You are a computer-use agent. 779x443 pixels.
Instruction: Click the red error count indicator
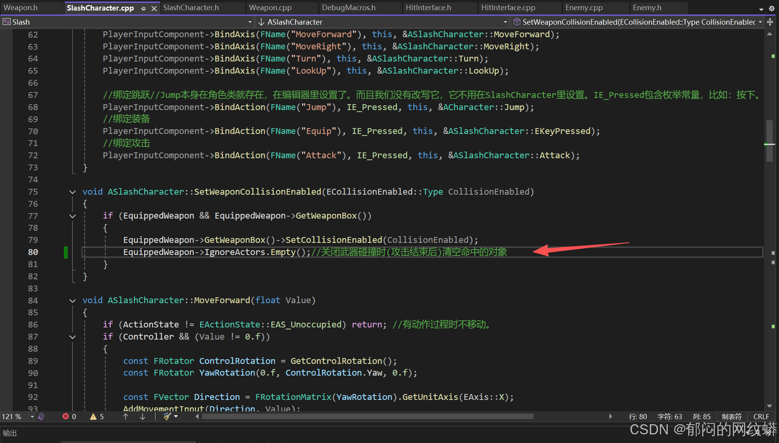coord(69,416)
